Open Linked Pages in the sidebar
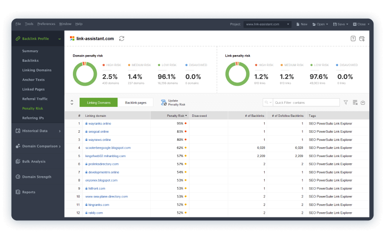 pyautogui.click(x=34, y=89)
